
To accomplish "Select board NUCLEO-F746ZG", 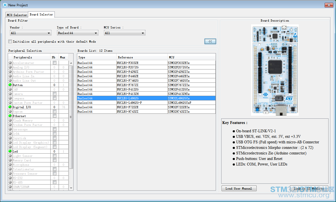I will coord(146,81).
